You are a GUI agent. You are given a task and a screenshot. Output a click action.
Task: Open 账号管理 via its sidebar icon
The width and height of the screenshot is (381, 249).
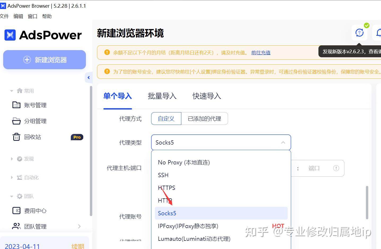(16, 105)
